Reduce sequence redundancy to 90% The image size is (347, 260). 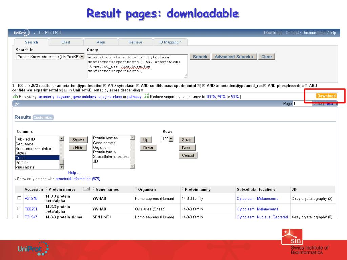point(222,97)
